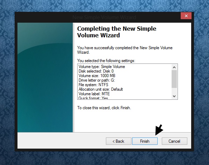The image size is (209, 165).
Task: Click the settings list scroll down arrow
Action: pos(174,96)
